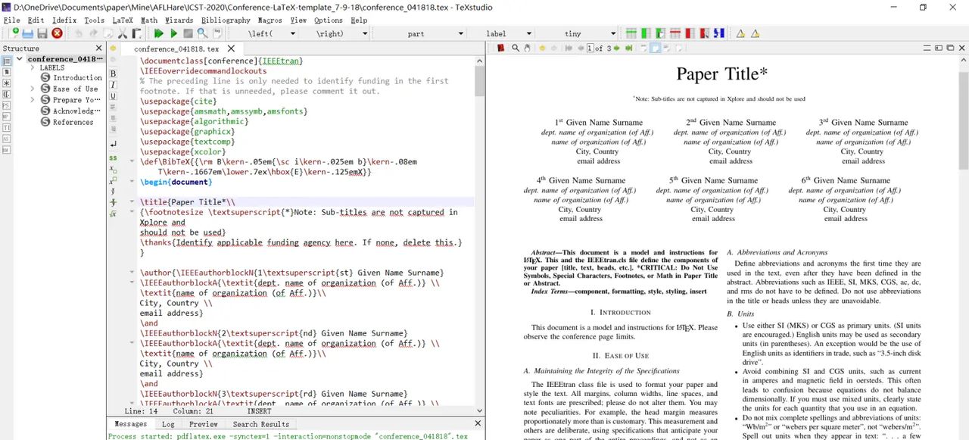Screen dimensions: 969x440
Task: Click the PDF page number input field
Action: coord(589,48)
